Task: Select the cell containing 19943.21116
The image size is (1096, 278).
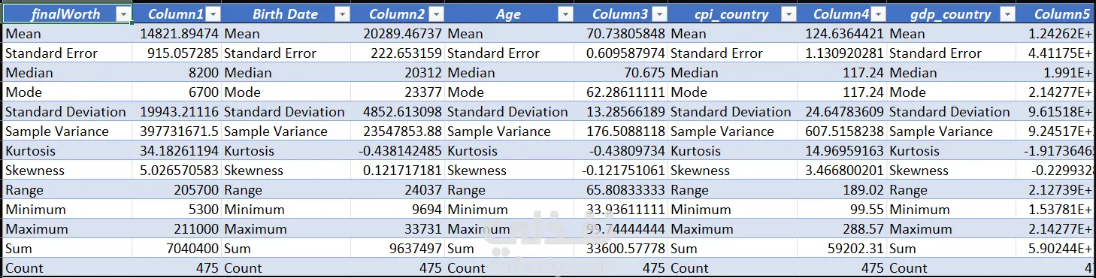Action: pyautogui.click(x=177, y=112)
